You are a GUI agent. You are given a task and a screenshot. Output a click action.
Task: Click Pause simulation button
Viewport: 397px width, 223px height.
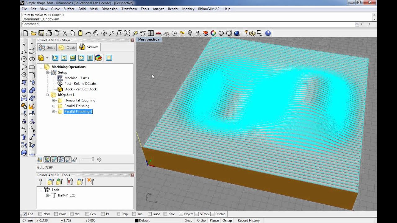[x=90, y=58]
